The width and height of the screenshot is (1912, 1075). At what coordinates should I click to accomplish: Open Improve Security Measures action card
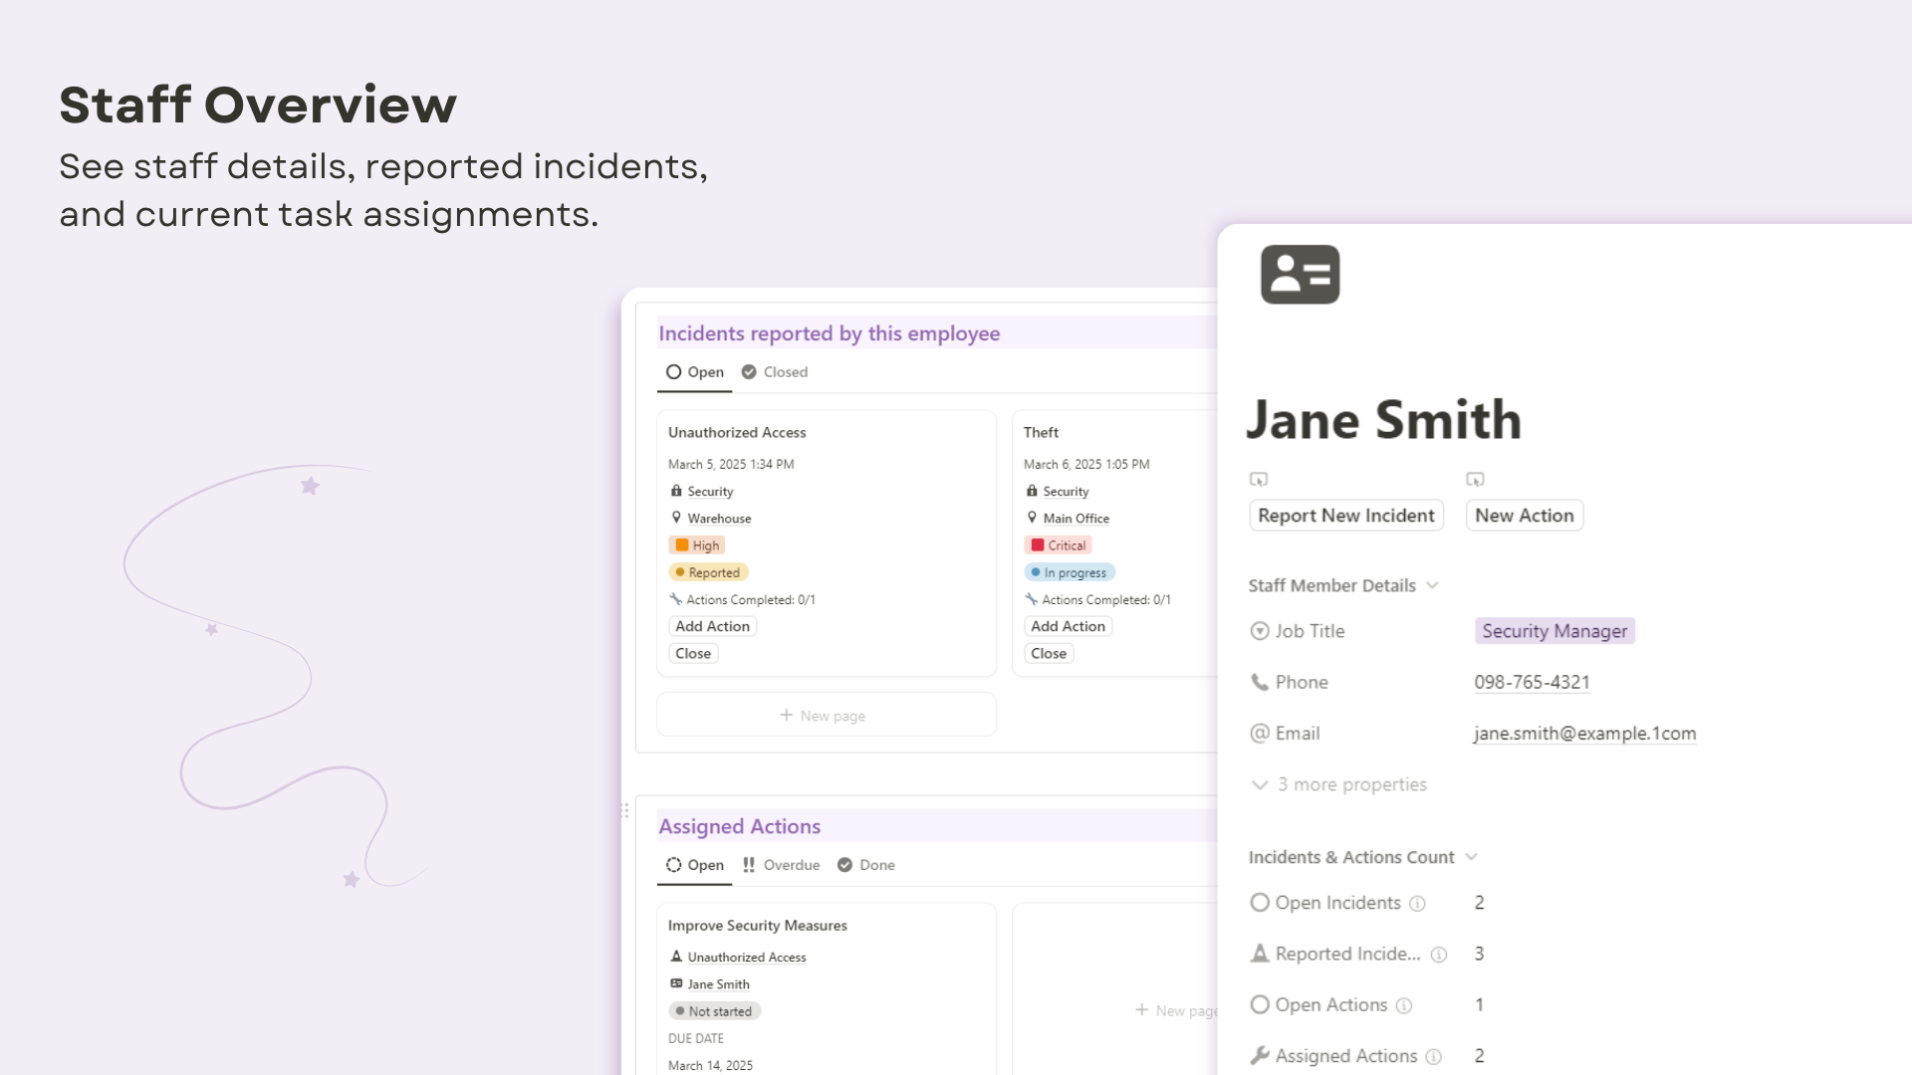pos(757,925)
